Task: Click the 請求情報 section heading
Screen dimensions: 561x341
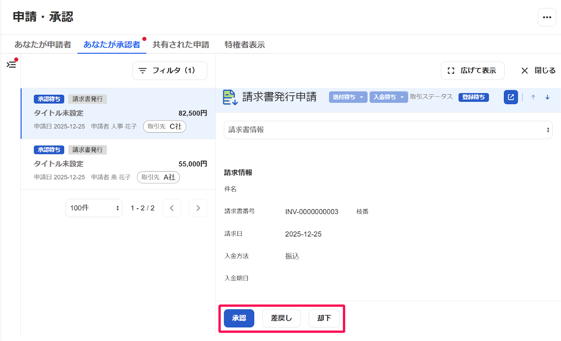Action: pyautogui.click(x=238, y=173)
